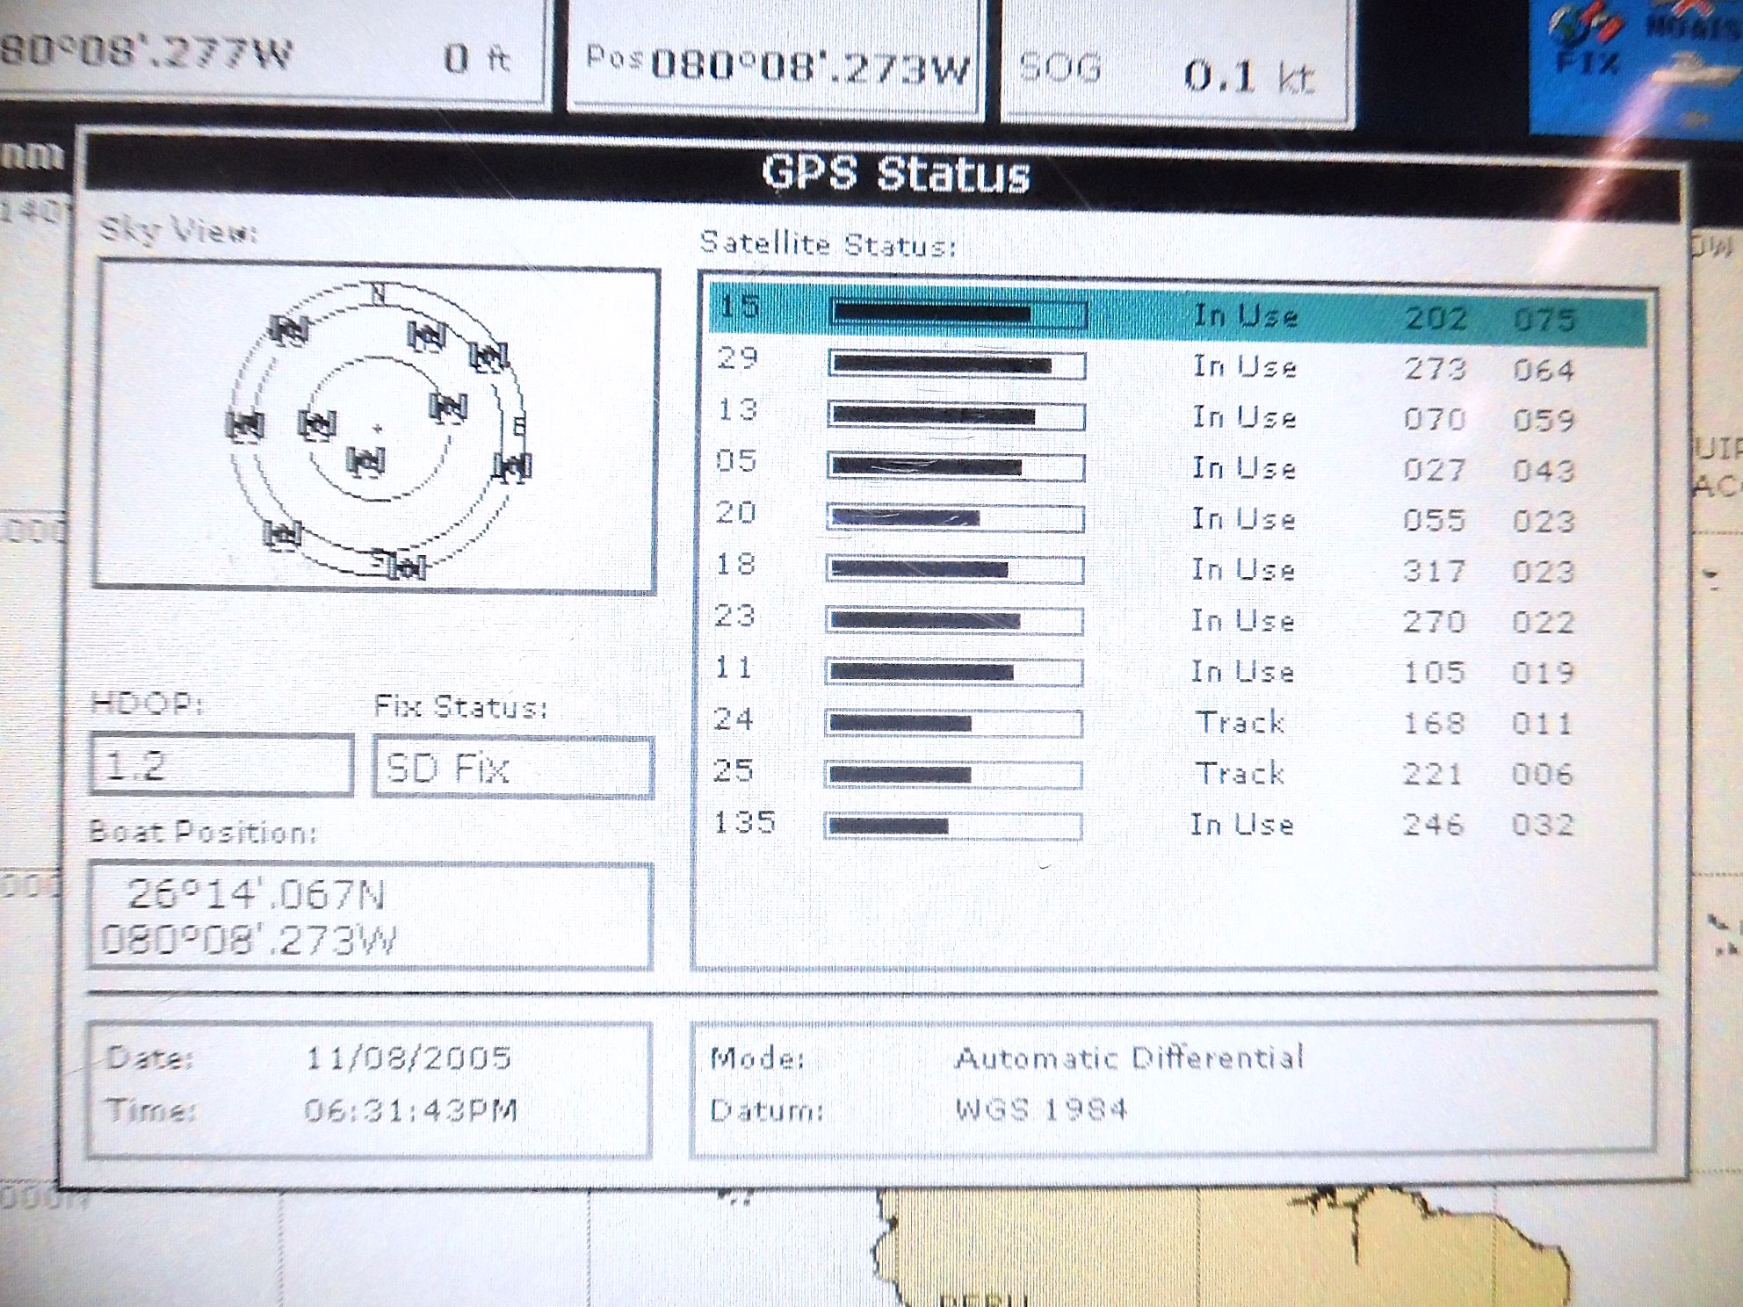
Task: Select satellite 15 highlighted row
Action: click(x=1177, y=314)
